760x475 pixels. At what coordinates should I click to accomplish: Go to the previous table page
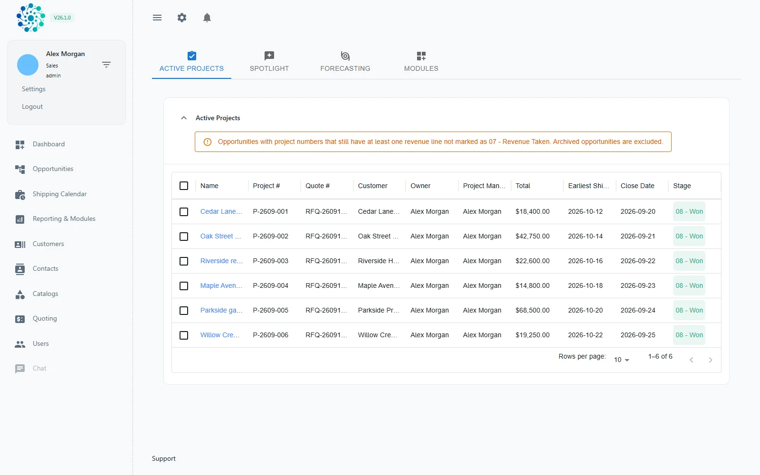click(x=692, y=360)
